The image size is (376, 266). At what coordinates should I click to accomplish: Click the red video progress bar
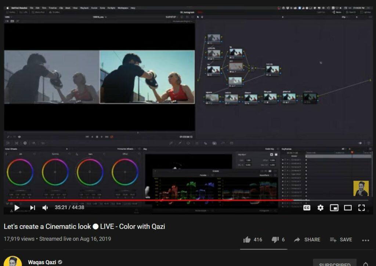147,199
